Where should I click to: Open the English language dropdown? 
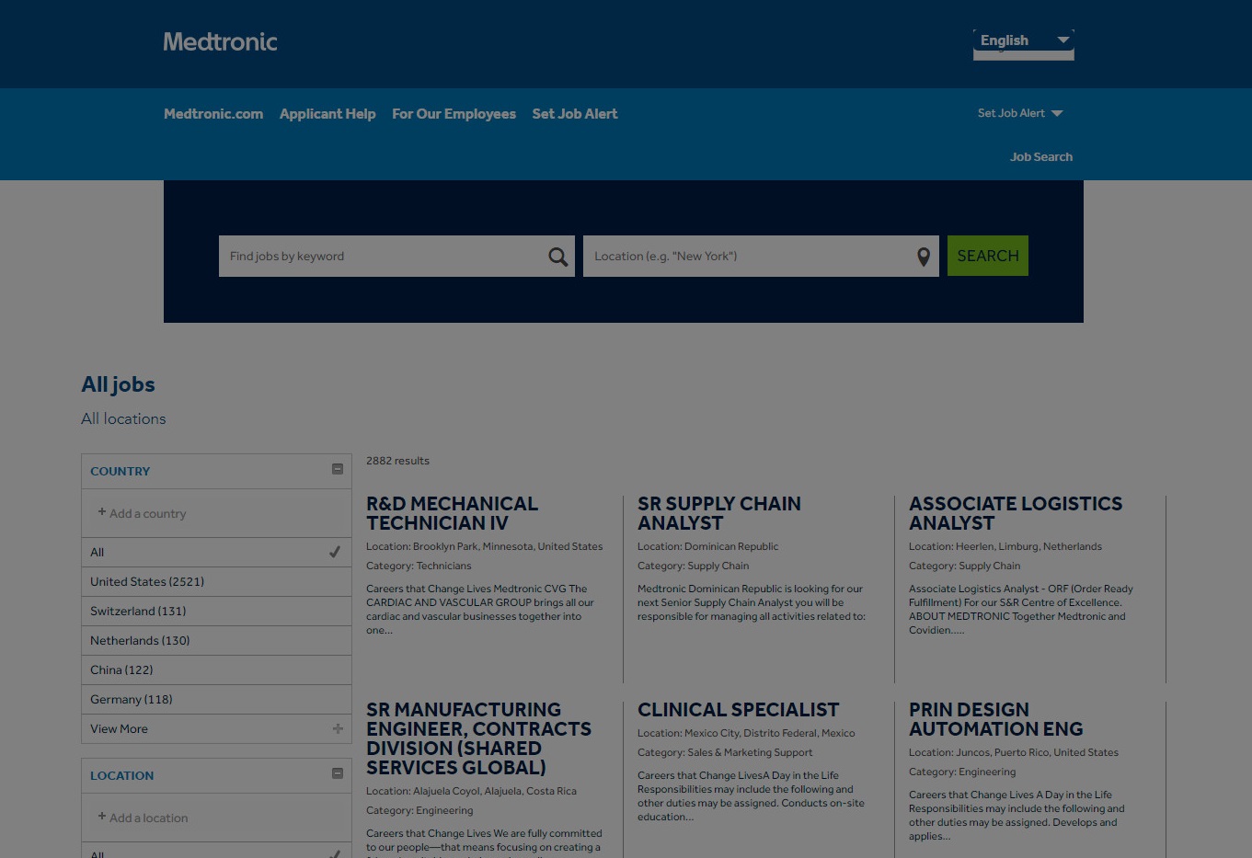[1023, 41]
